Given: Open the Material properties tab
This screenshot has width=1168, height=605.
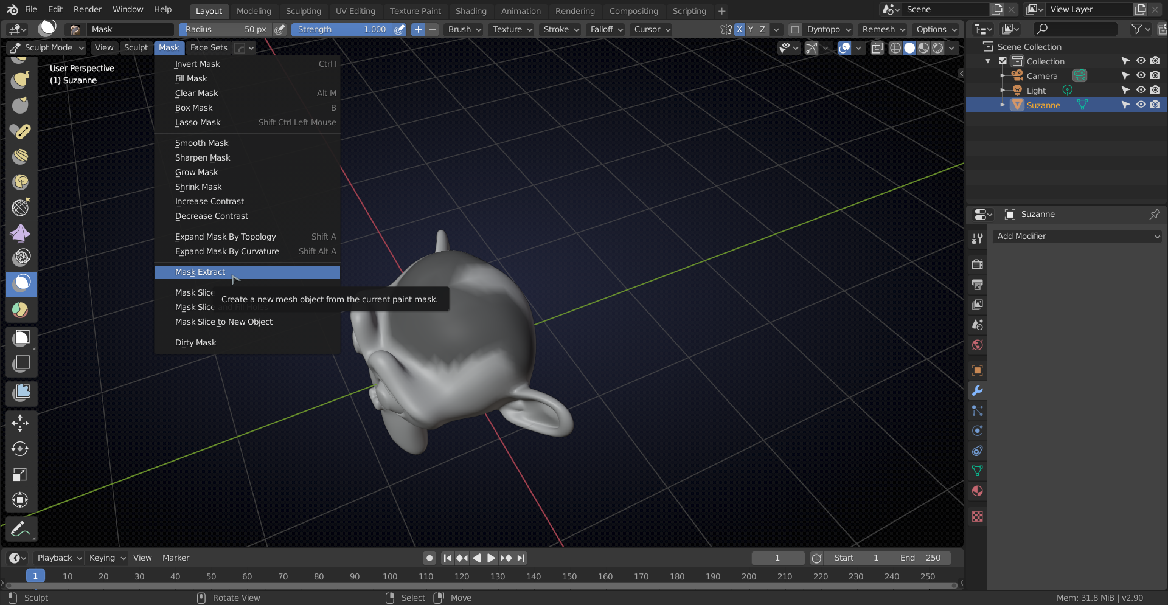Looking at the screenshot, I should tap(978, 491).
